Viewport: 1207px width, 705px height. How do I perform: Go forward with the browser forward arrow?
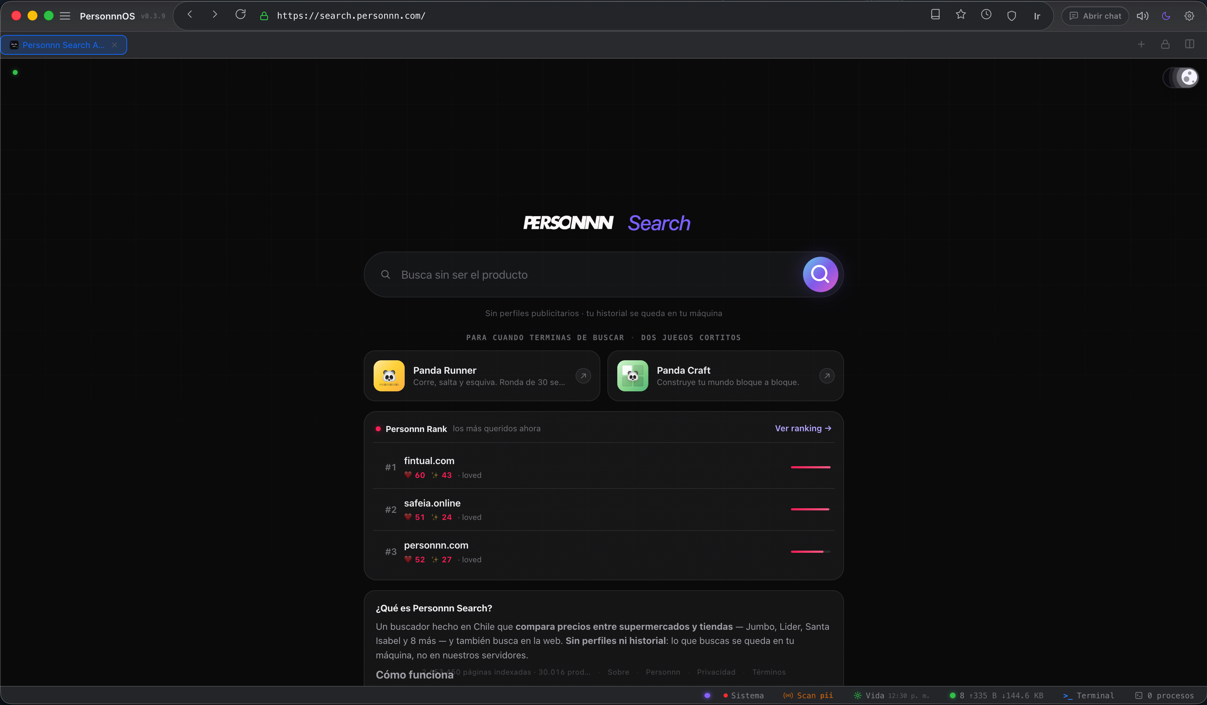[215, 15]
